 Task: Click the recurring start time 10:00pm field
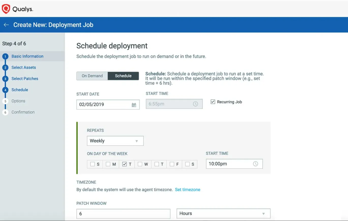point(234,164)
